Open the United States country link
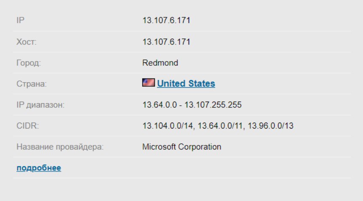 point(186,83)
